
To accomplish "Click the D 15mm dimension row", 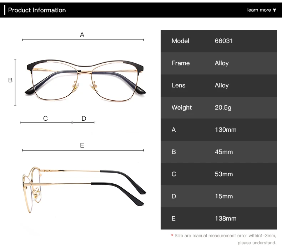I will pos(219,196).
